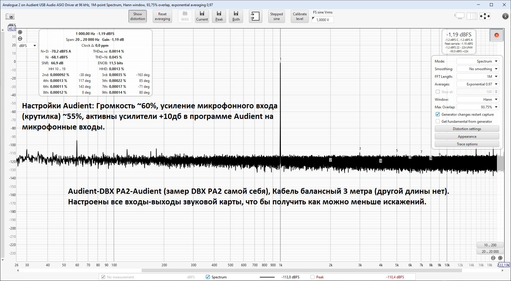Toggle Spectrum trace checkbox
Image resolution: width=511 pixels, height=281 pixels.
tap(208, 277)
